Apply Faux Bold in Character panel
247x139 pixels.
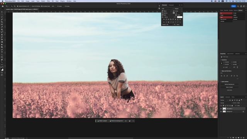[x=164, y=20]
